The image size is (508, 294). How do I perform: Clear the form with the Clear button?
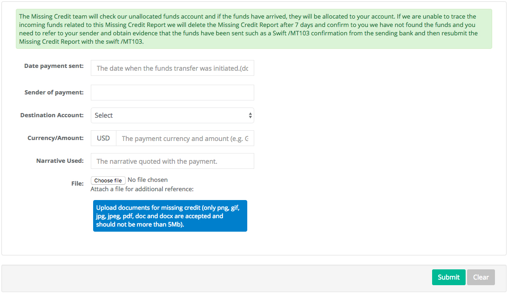coord(481,277)
